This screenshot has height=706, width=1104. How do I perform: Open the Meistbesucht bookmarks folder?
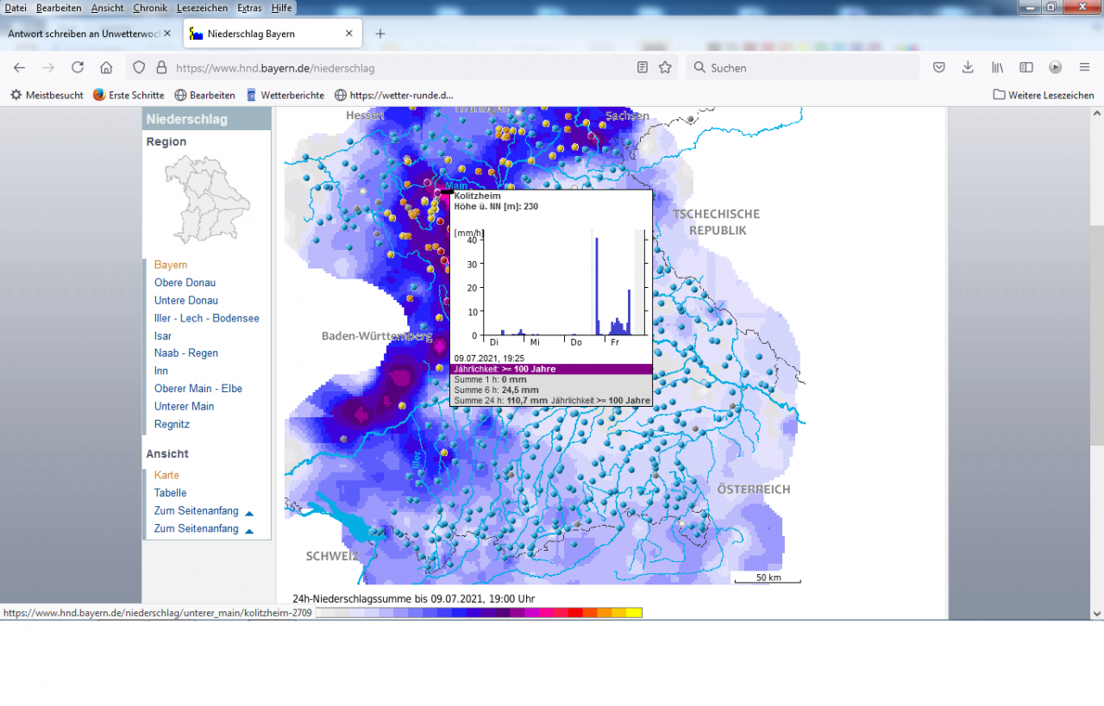(47, 95)
